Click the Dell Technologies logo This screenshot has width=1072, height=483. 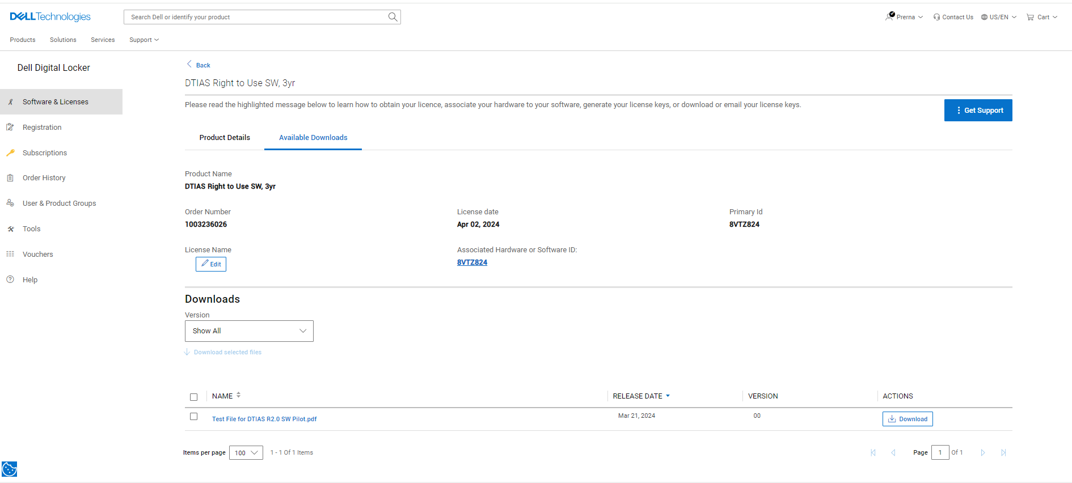(x=50, y=17)
